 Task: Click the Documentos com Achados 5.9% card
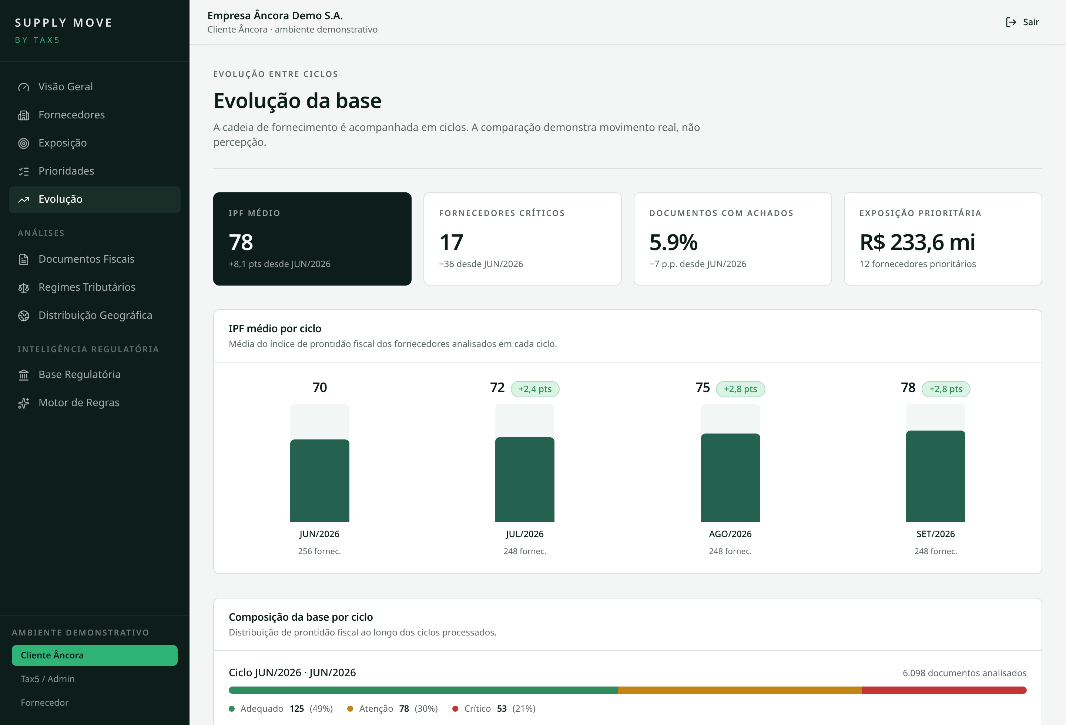(733, 239)
